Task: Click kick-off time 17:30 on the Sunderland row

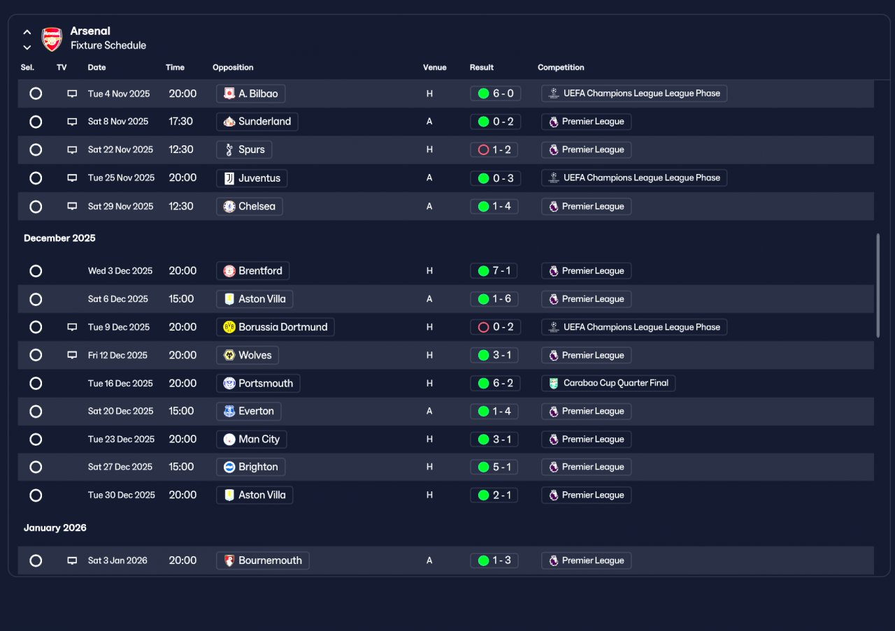Action: tap(180, 122)
